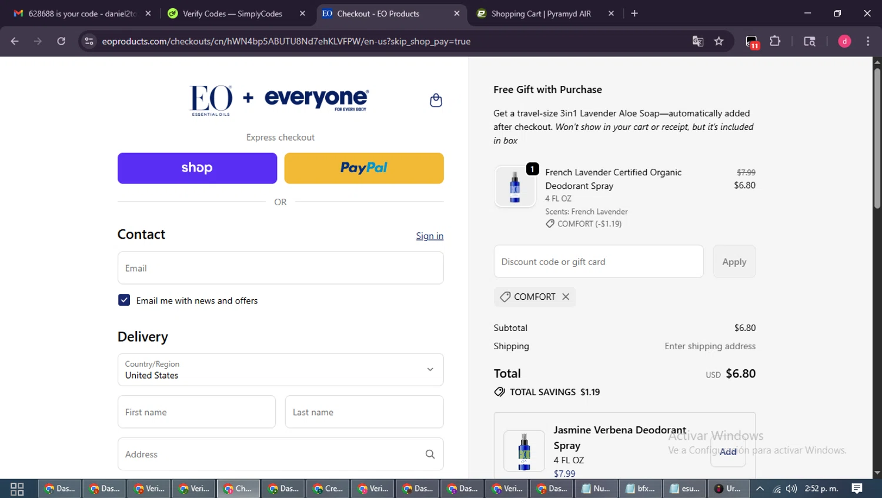This screenshot has height=498, width=882.
Task: Open Windows Task View button
Action: coord(17,489)
